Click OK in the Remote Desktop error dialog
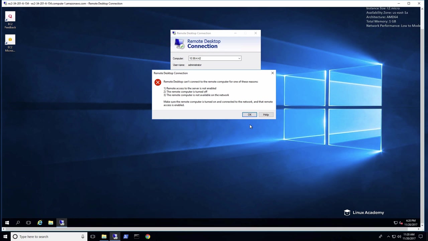Screen dimensions: 428x241 pyautogui.click(x=249, y=114)
